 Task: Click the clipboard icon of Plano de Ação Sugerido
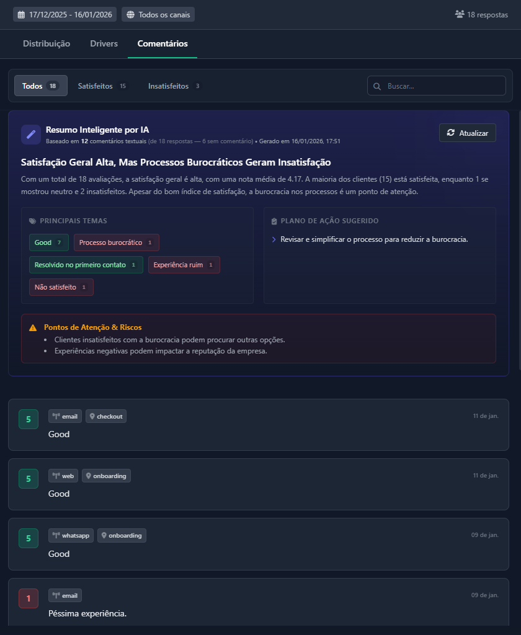(274, 221)
